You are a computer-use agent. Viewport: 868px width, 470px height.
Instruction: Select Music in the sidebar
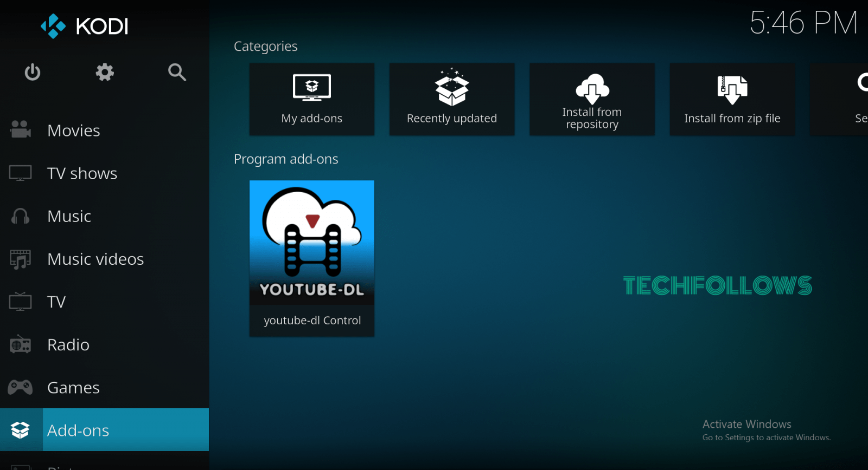(x=104, y=216)
